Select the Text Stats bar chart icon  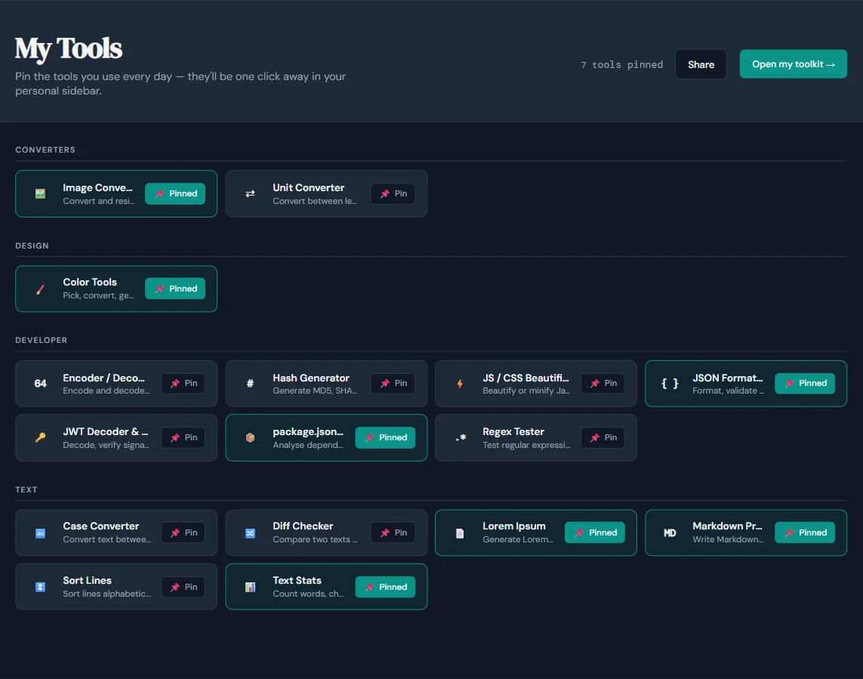pyautogui.click(x=249, y=587)
